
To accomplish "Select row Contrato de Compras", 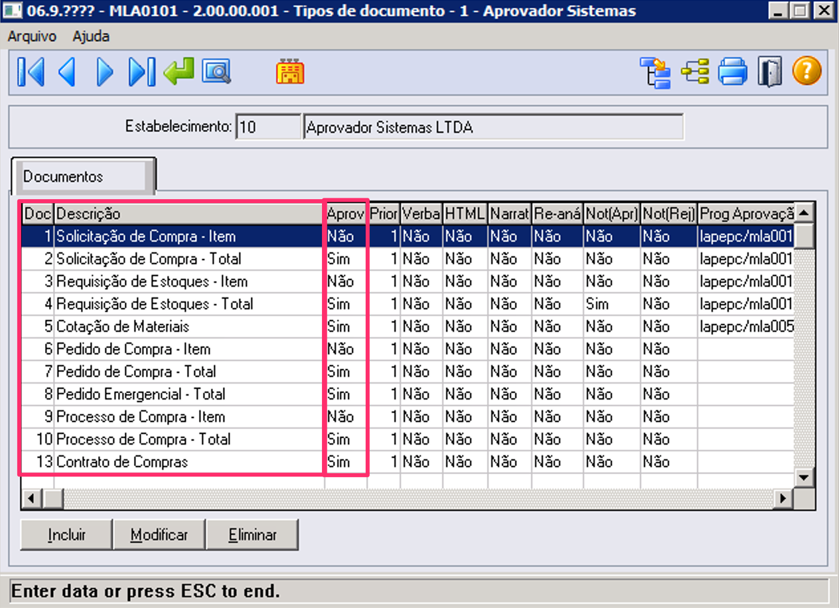I will point(408,462).
